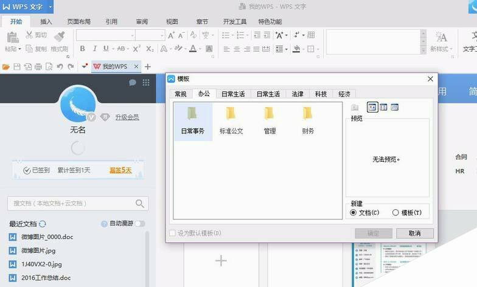Switch to 常规 tab in template dialog
The width and height of the screenshot is (477, 287).
coord(181,94)
